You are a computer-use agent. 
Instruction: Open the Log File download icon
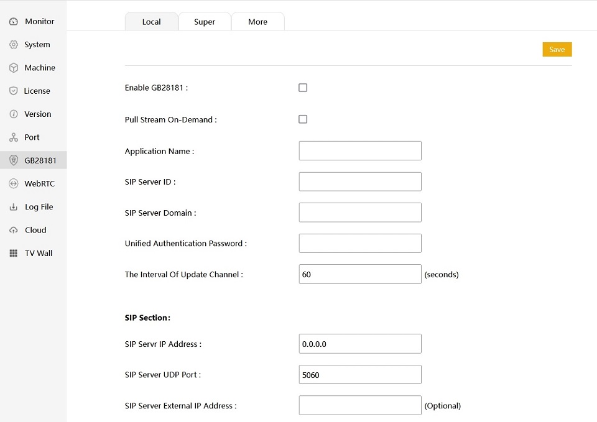(13, 207)
